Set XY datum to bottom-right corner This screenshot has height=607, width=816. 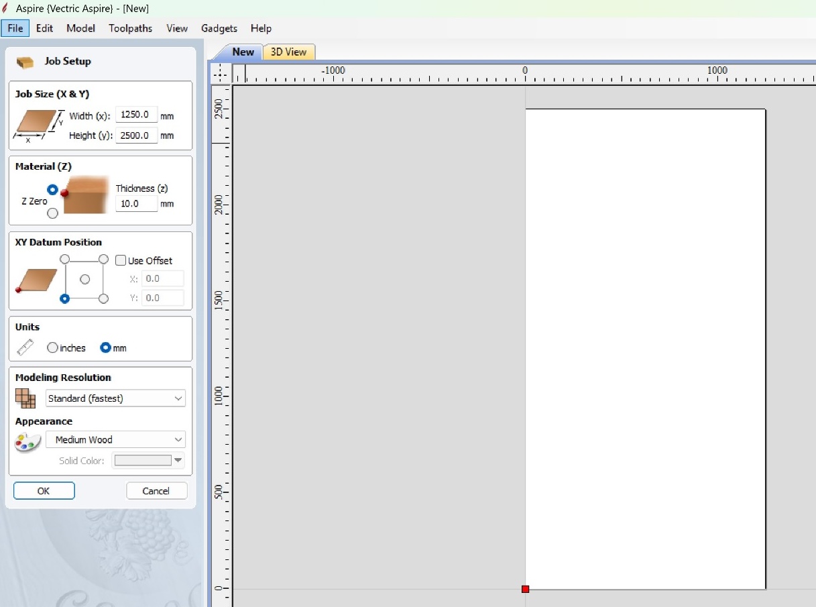(x=103, y=298)
